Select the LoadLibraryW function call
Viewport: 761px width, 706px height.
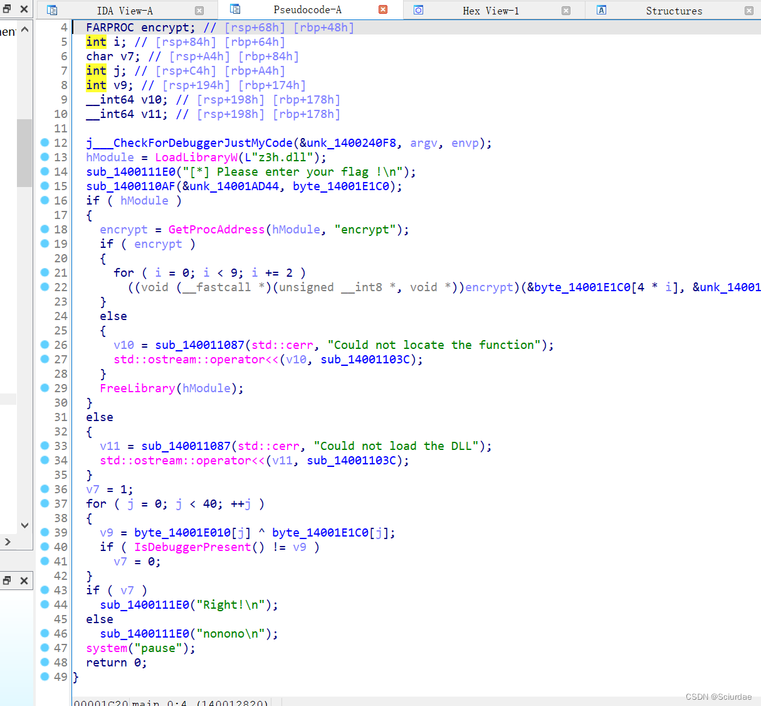tap(196, 158)
